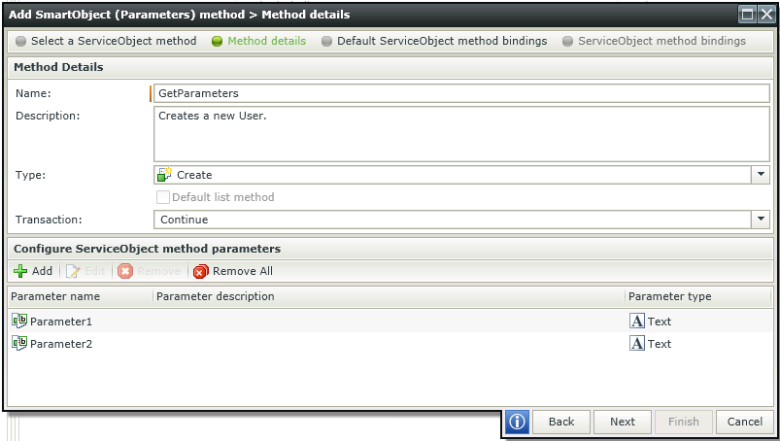Screen dimensions: 780x441
Task: Click the green plus Add icon
Action: (20, 271)
